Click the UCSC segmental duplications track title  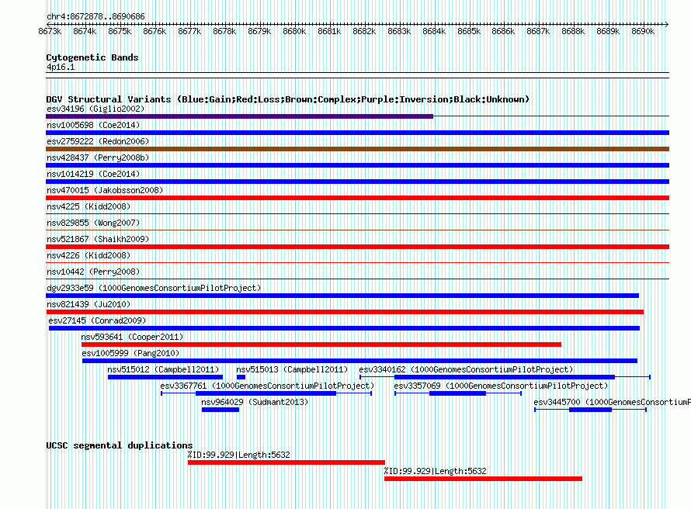[120, 445]
